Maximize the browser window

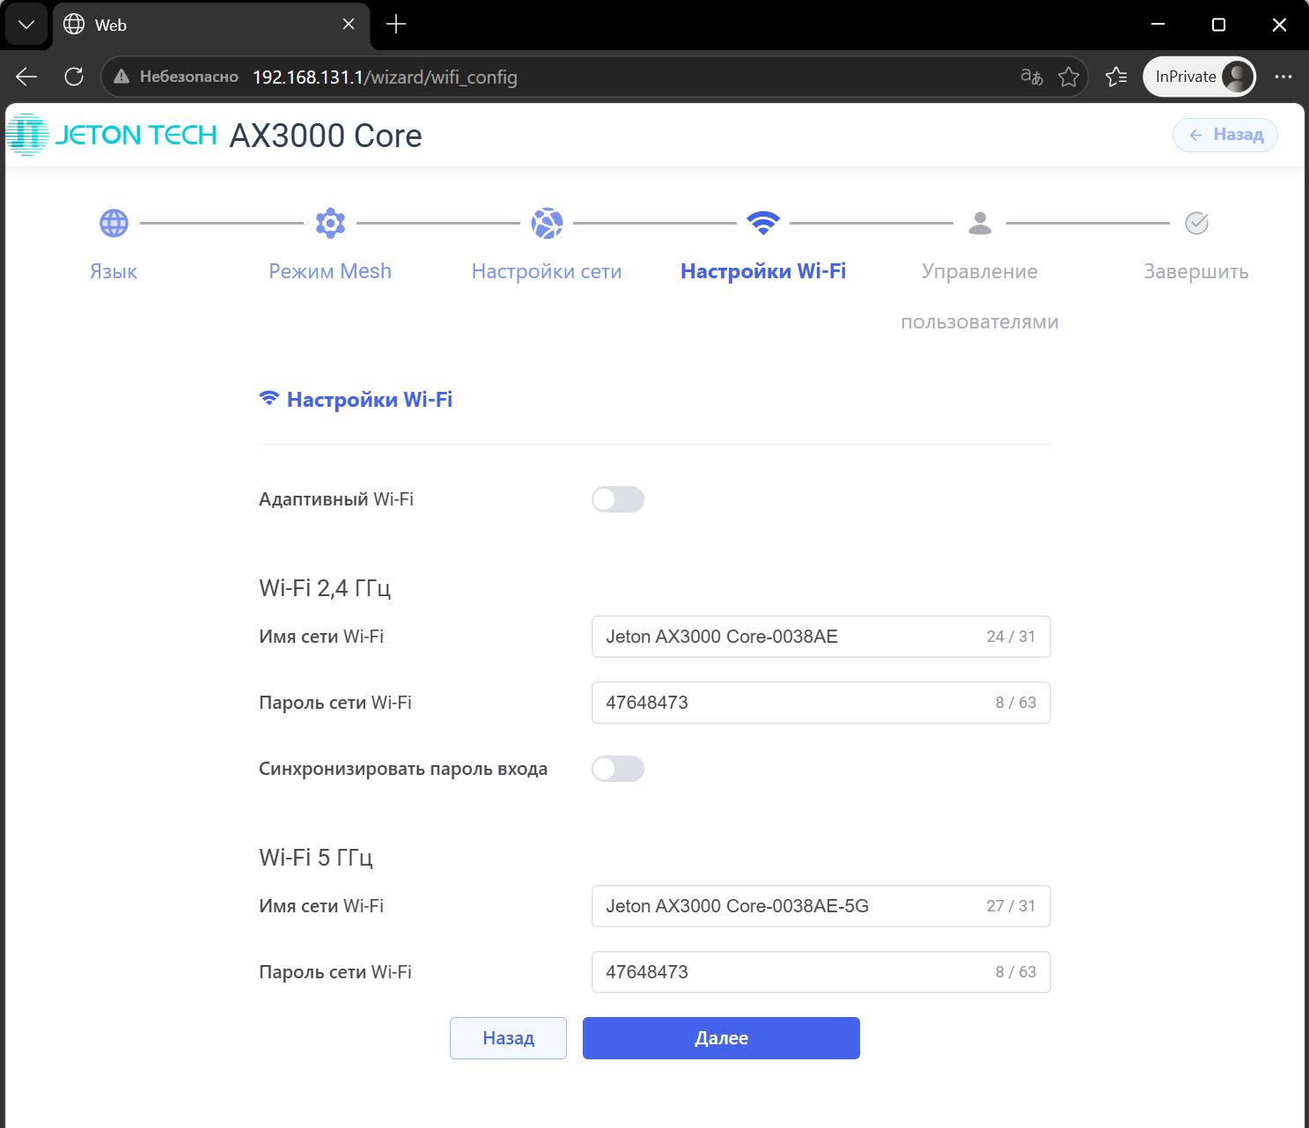(x=1219, y=25)
